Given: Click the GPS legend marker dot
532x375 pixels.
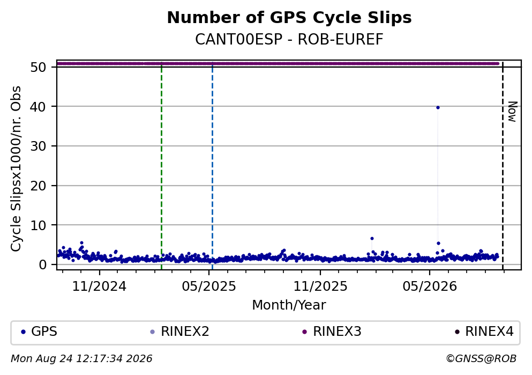Looking at the screenshot, I should pyautogui.click(x=23, y=332).
